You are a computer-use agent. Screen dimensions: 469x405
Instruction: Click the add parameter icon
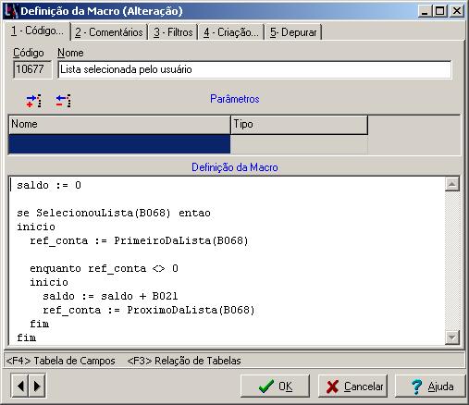click(x=33, y=101)
